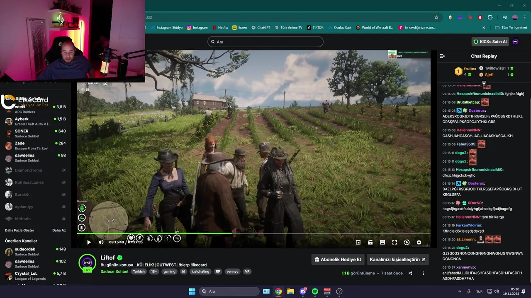Open the offline BurakG channel
This screenshot has height=298, width=531.
[x=35, y=195]
